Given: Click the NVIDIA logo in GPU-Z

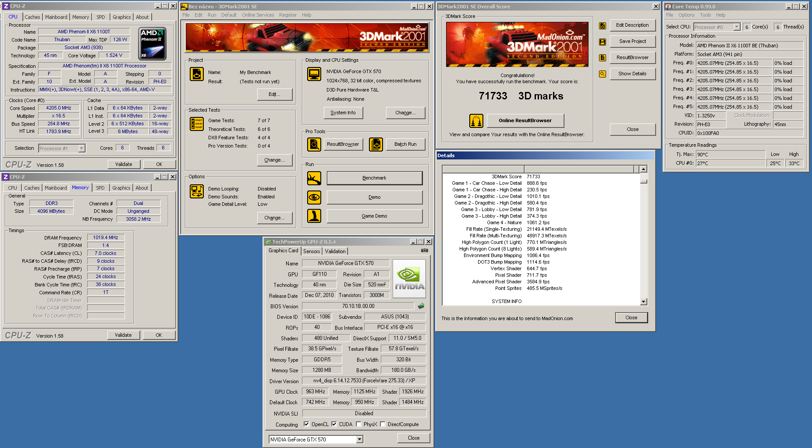Looking at the screenshot, I should [409, 279].
